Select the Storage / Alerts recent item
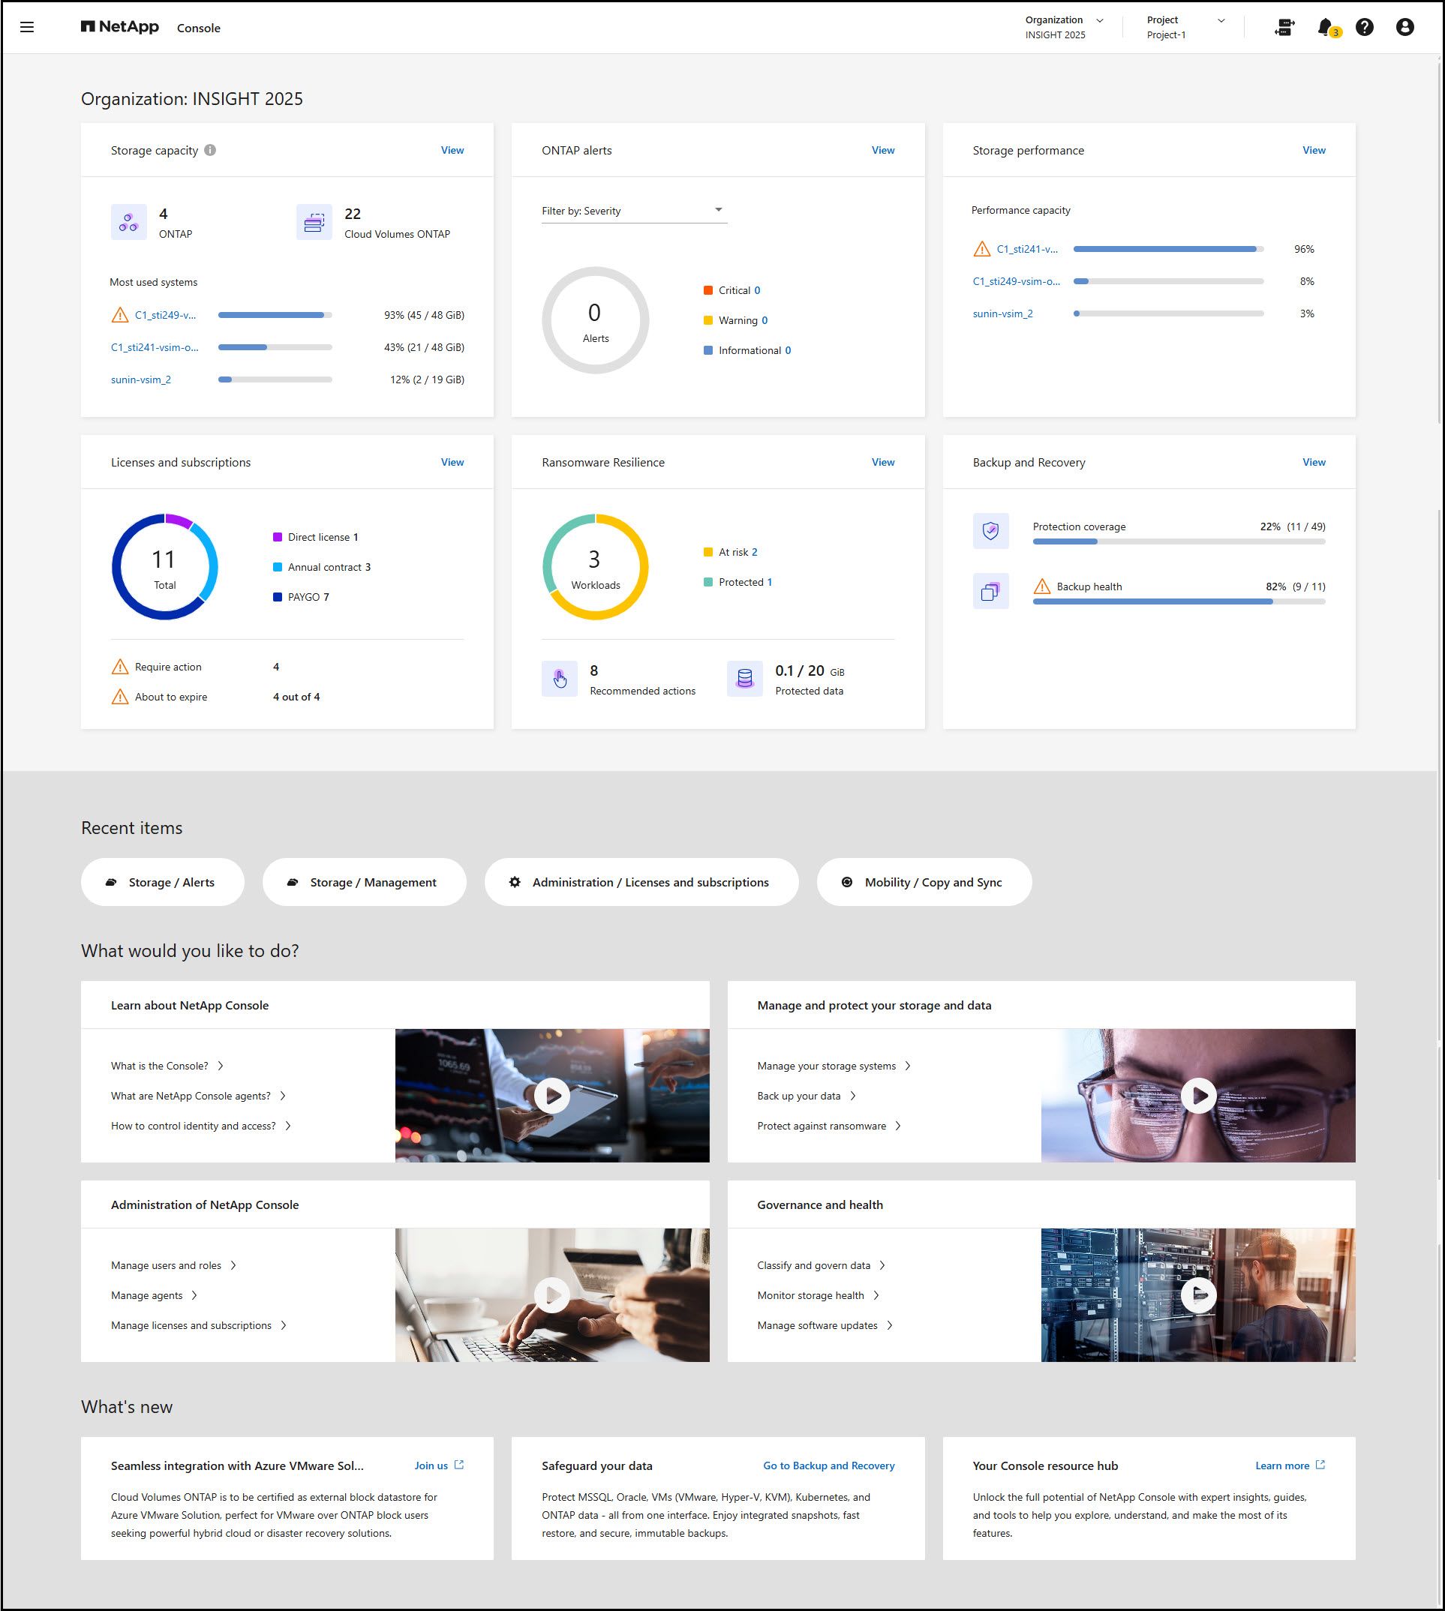This screenshot has height=1611, width=1445. tap(162, 882)
